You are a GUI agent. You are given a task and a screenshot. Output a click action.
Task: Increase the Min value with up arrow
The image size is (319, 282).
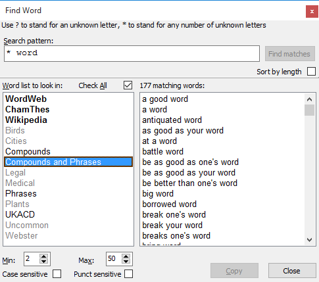click(44, 256)
